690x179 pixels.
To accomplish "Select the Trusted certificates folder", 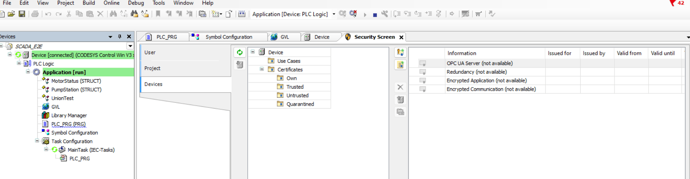I will click(295, 87).
